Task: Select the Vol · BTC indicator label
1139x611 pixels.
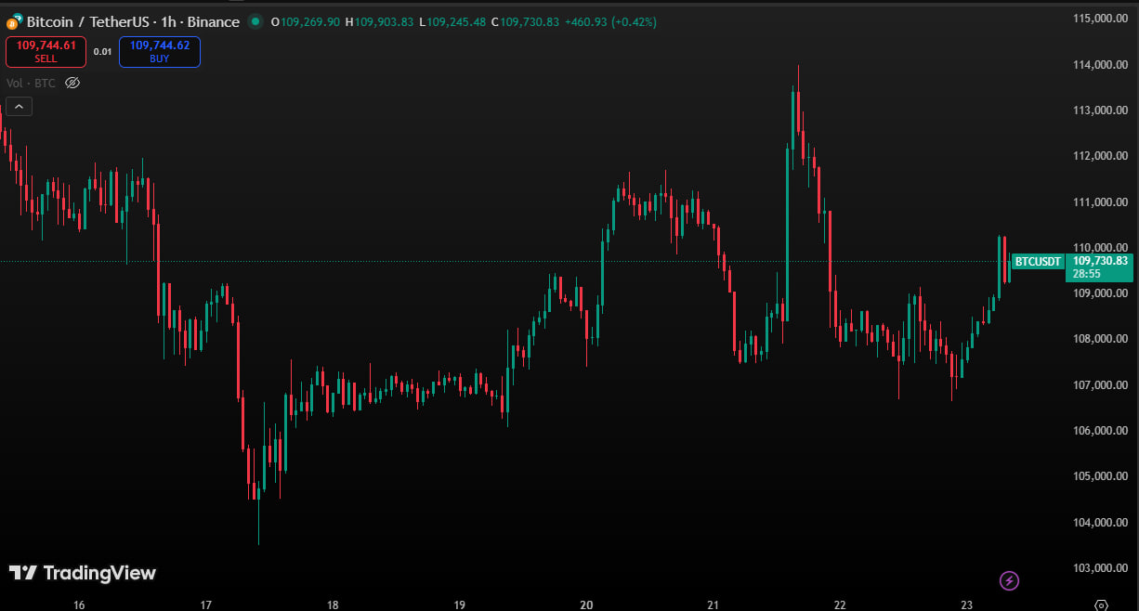Action: pyautogui.click(x=31, y=83)
